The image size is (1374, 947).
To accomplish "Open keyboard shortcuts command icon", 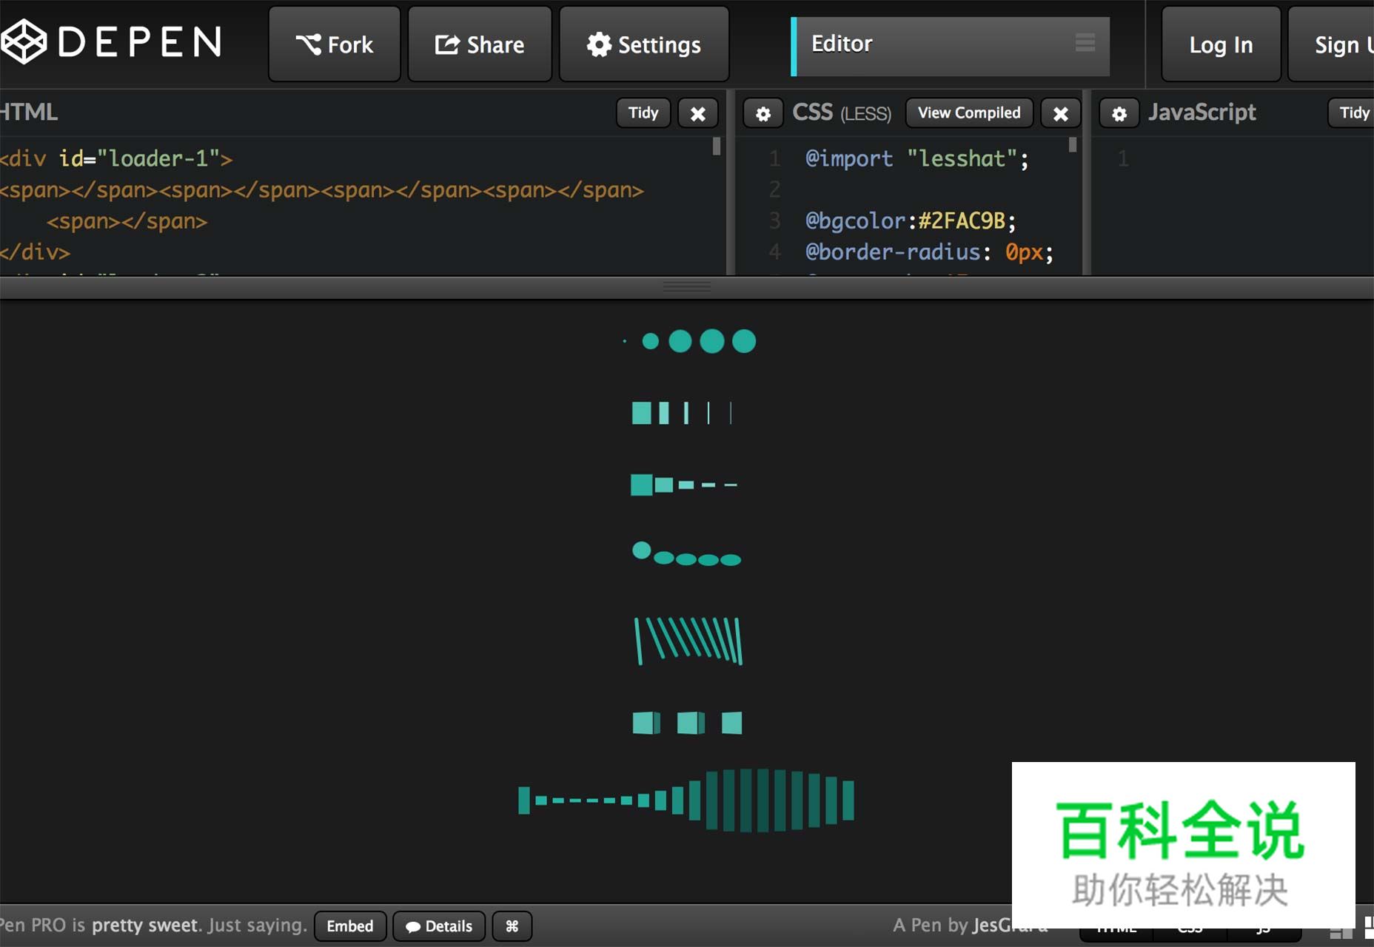I will (x=512, y=926).
